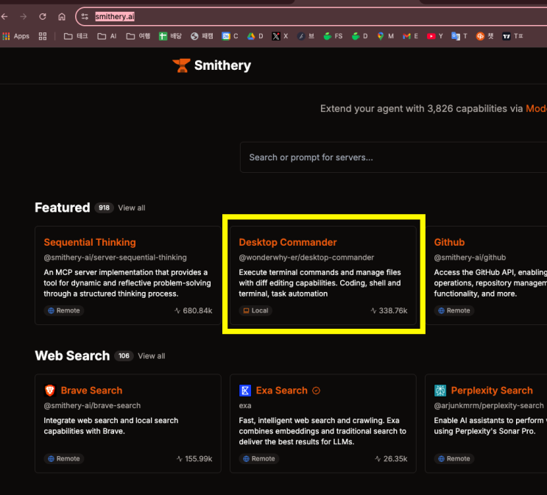The height and width of the screenshot is (495, 547).
Task: Click View all next to Featured
Action: 132,208
